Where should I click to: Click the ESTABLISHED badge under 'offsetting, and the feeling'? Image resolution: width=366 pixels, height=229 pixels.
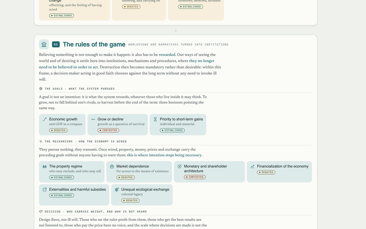tap(62, 16)
